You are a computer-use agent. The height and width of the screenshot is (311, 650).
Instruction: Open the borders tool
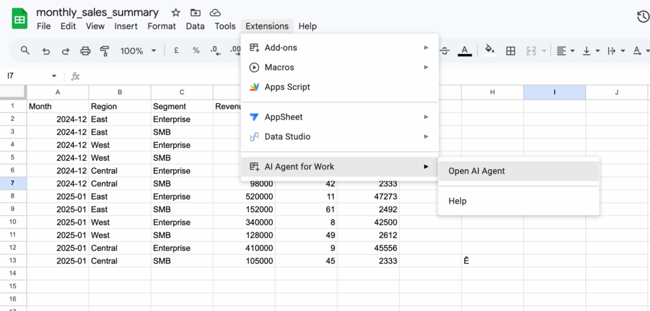pyautogui.click(x=511, y=51)
